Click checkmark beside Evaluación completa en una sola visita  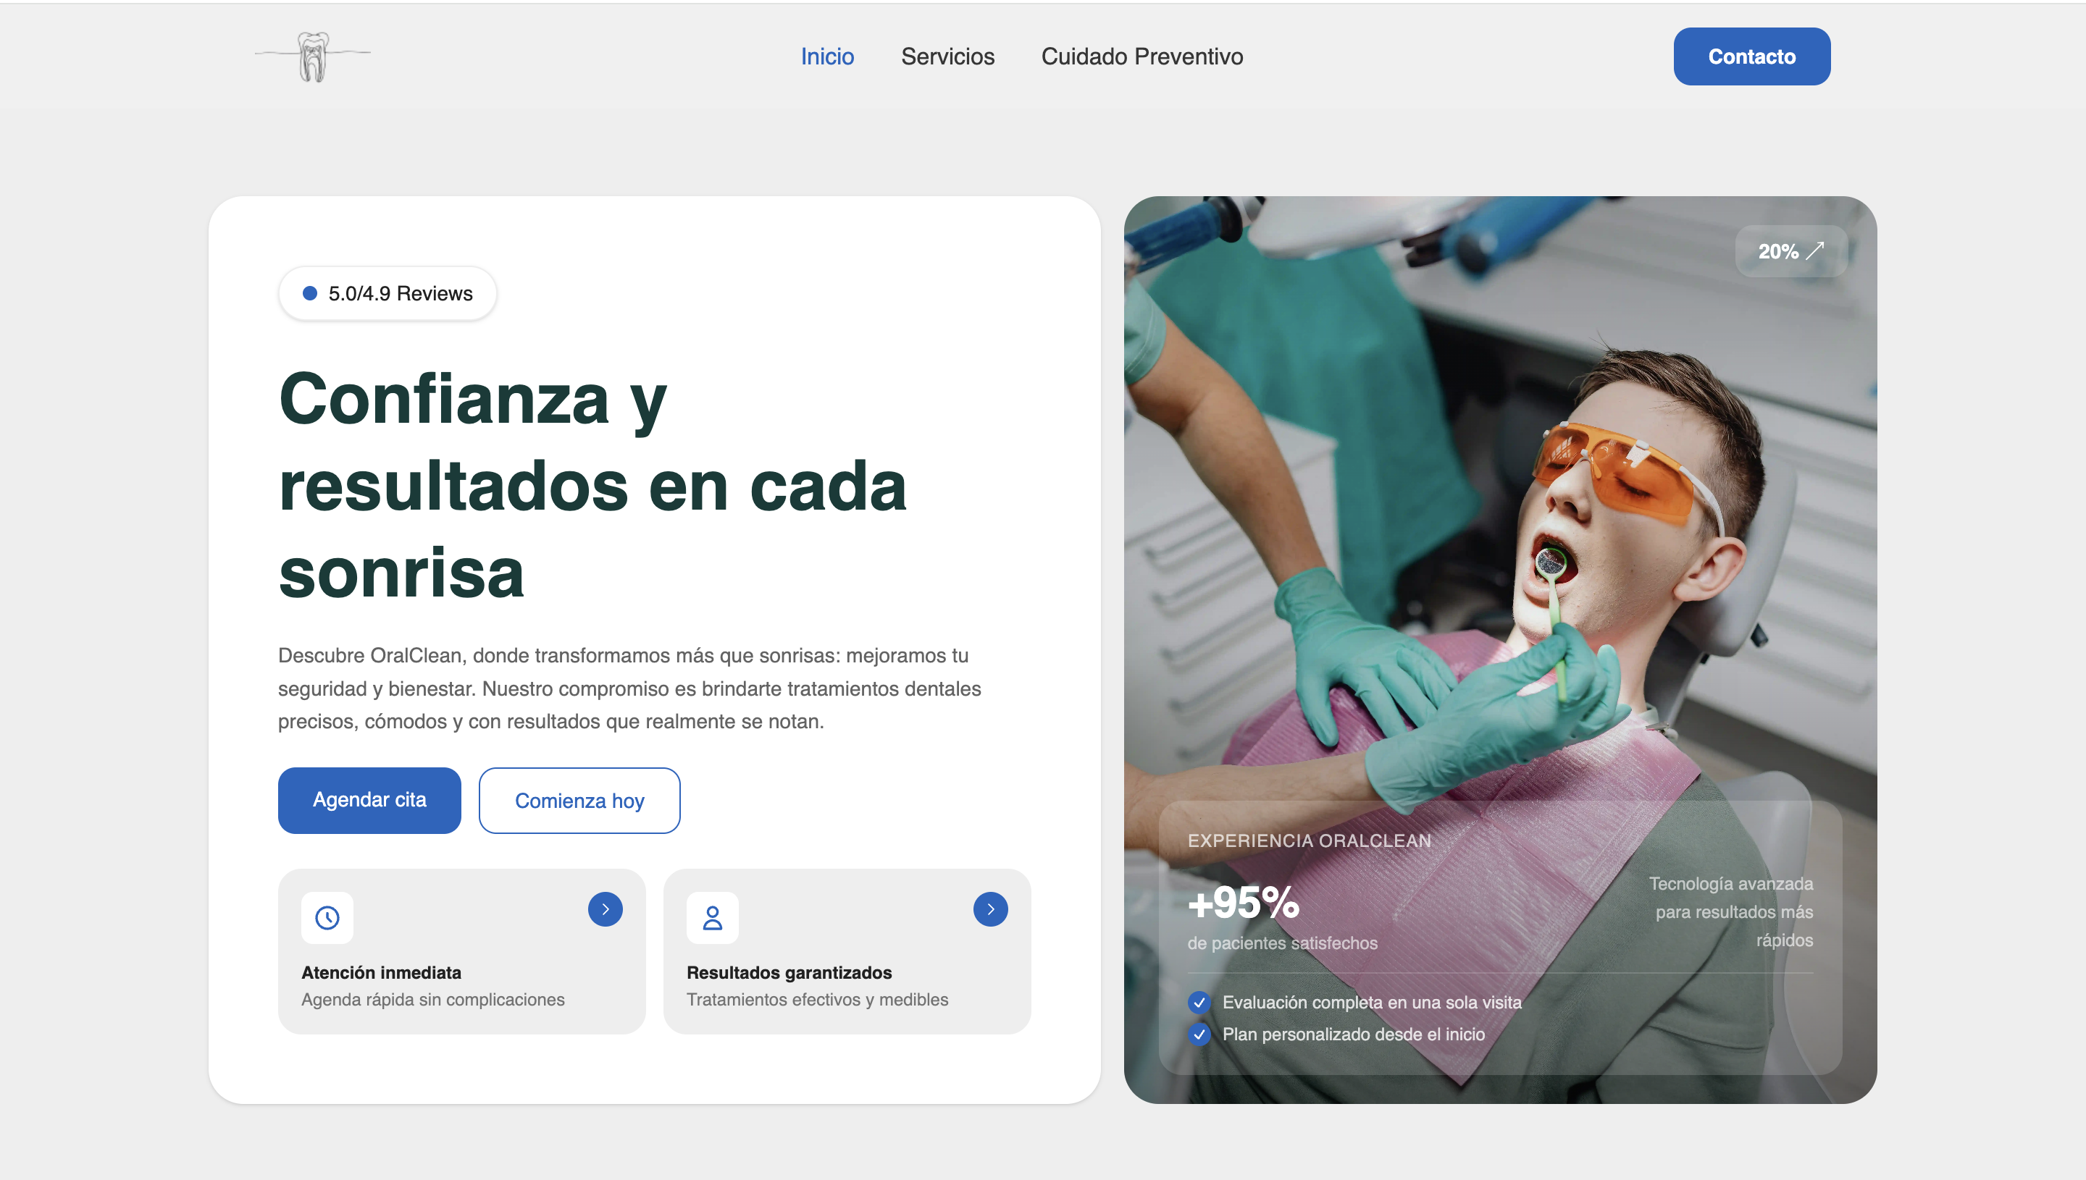coord(1199,1003)
